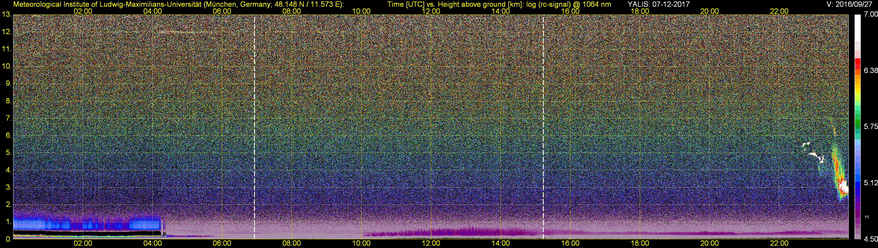The height and width of the screenshot is (248, 878).
Task: Select the 8 km height axis label
Action: (x=8, y=101)
